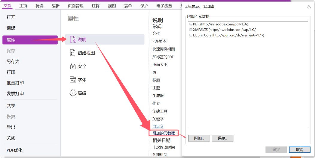Choose 另存为 in the file sidebar
Viewport: 315px width, 158px height.
point(13,62)
